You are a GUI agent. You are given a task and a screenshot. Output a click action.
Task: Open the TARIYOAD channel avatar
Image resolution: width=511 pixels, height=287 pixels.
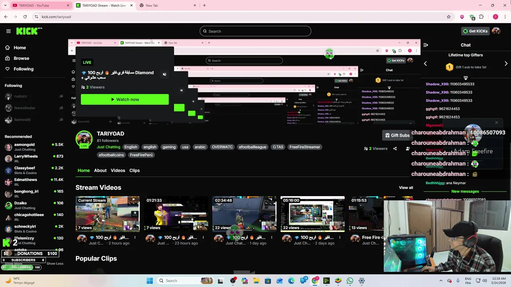point(84,139)
